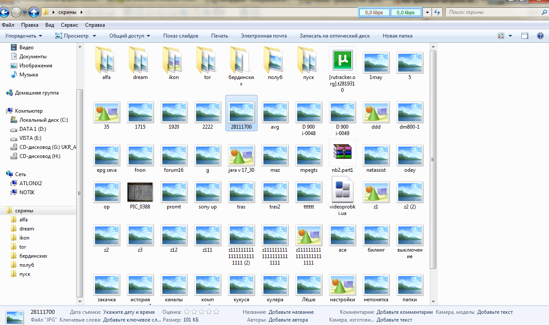The width and height of the screenshot is (549, 325).
Task: Open the address bar history dropdown
Action: (428, 12)
